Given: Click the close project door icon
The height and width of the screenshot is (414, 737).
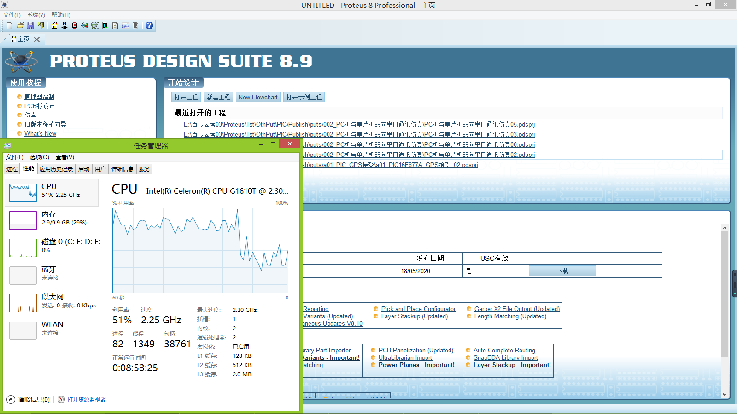Looking at the screenshot, I should (x=41, y=25).
